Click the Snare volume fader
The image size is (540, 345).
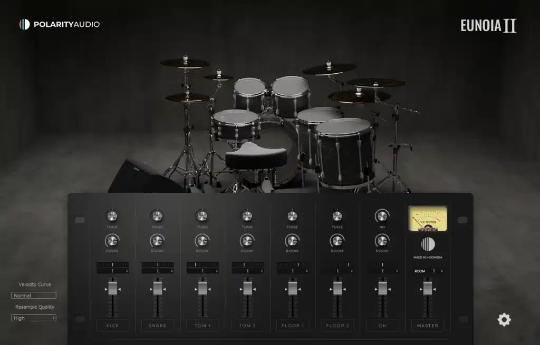pyautogui.click(x=157, y=289)
